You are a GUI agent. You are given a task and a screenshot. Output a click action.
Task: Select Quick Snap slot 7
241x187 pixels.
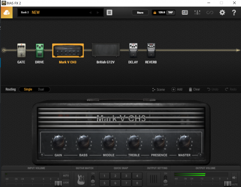[126, 183]
